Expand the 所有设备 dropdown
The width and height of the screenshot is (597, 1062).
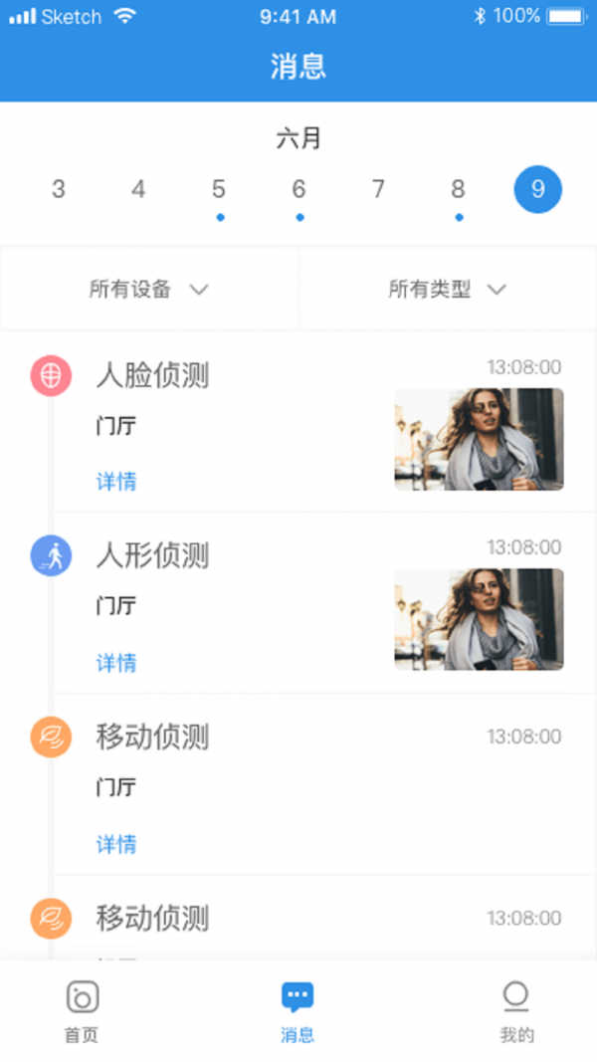pyautogui.click(x=149, y=290)
